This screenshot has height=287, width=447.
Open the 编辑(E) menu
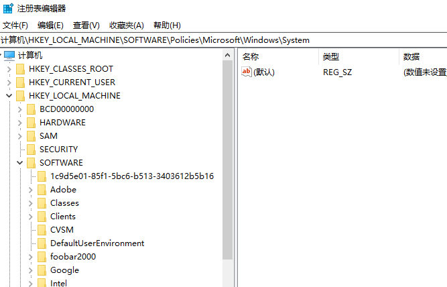tap(50, 25)
